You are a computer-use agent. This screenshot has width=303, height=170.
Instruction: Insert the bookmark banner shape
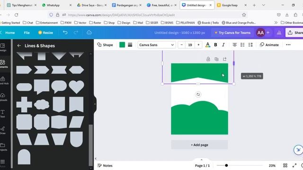[76, 104]
